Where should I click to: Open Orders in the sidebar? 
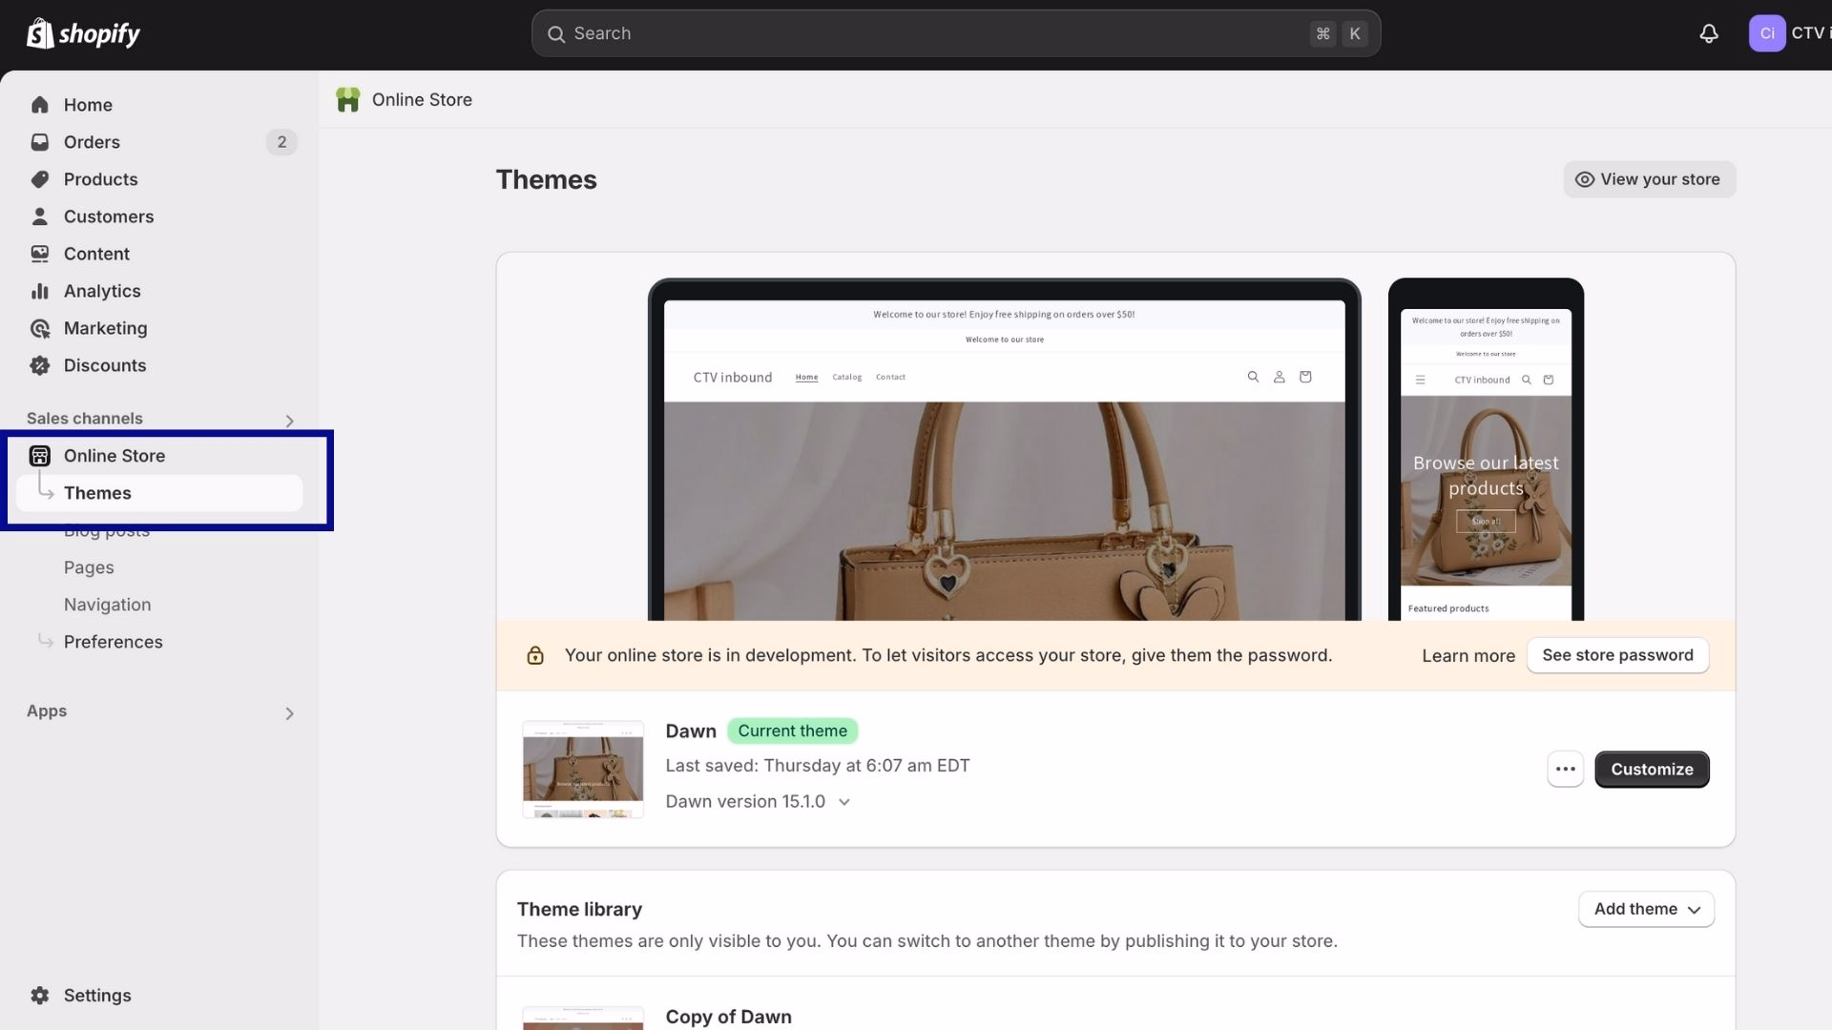click(92, 142)
